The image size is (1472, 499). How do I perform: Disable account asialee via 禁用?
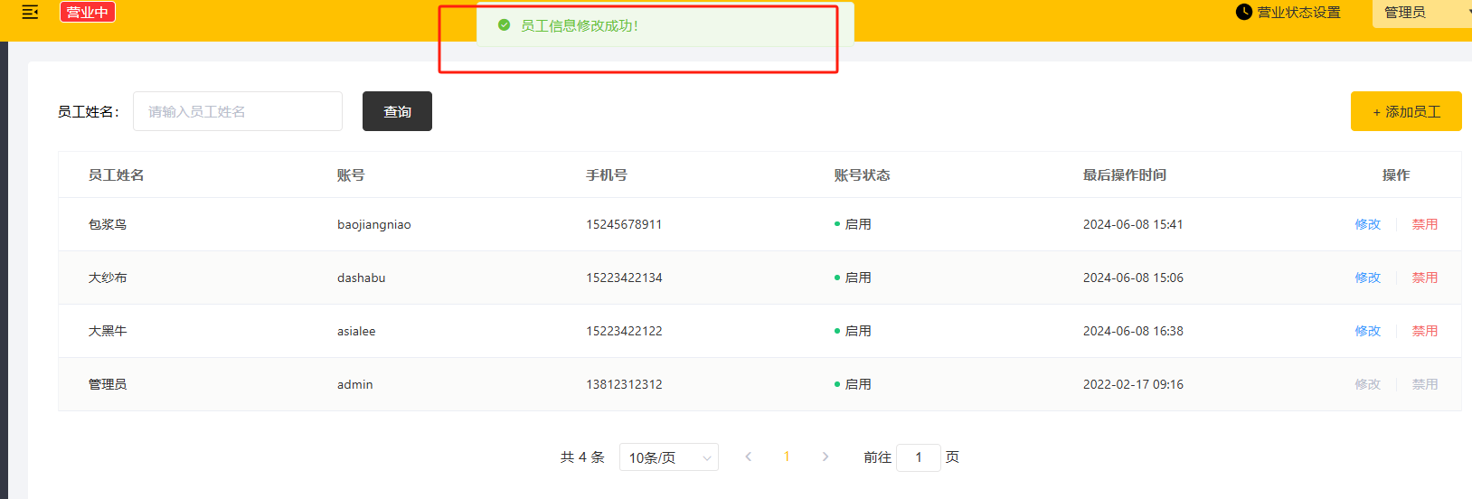point(1424,331)
